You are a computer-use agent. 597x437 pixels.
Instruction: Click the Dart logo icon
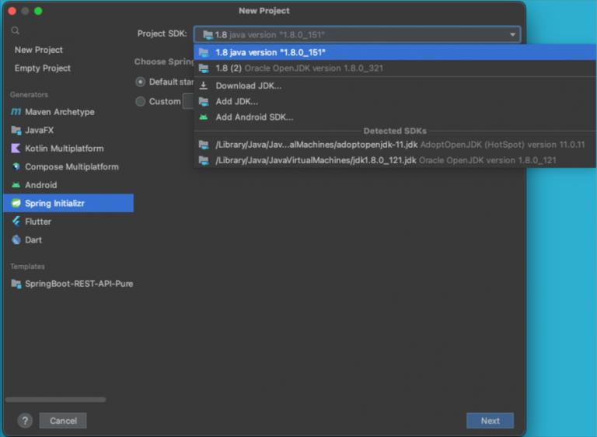pos(16,239)
